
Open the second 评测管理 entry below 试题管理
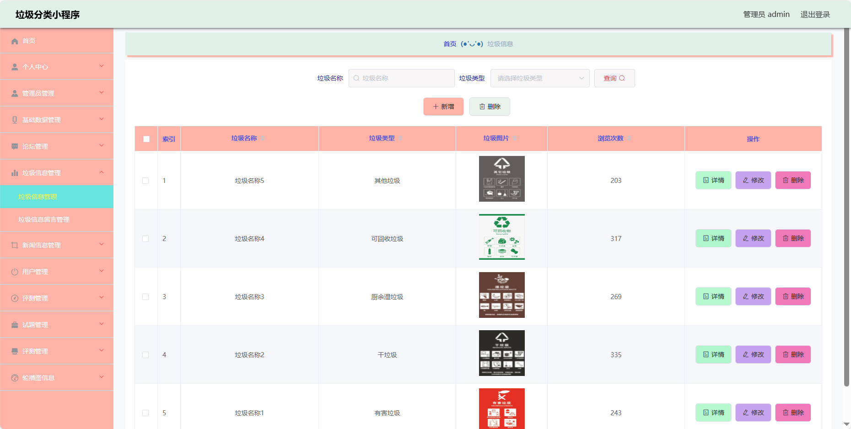57,351
